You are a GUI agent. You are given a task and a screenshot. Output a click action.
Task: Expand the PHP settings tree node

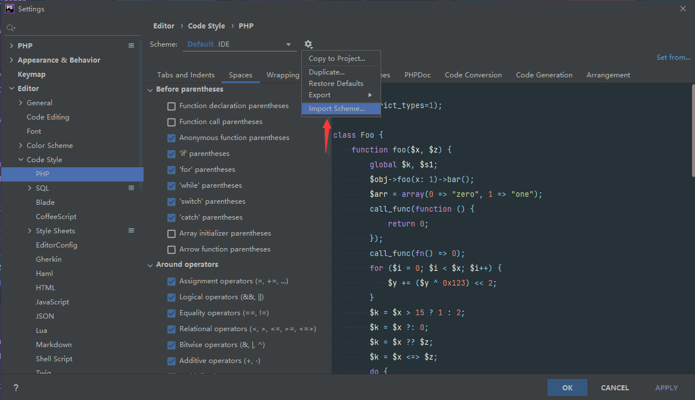click(11, 46)
